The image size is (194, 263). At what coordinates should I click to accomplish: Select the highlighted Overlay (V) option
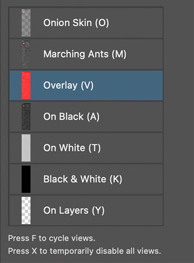coord(68,85)
